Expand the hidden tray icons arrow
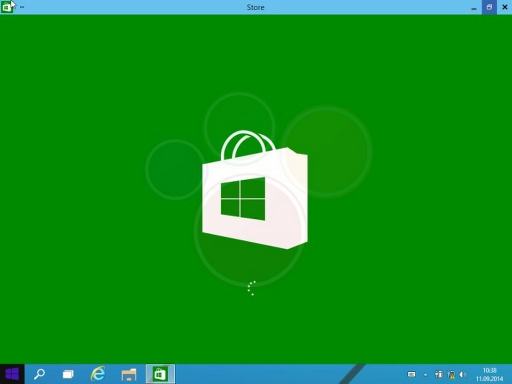This screenshot has height=384, width=512. click(x=426, y=374)
